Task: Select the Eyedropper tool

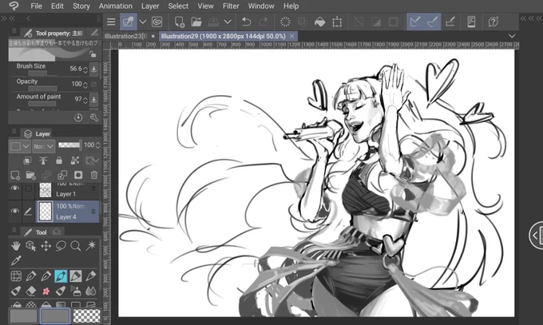Action: [x=16, y=260]
